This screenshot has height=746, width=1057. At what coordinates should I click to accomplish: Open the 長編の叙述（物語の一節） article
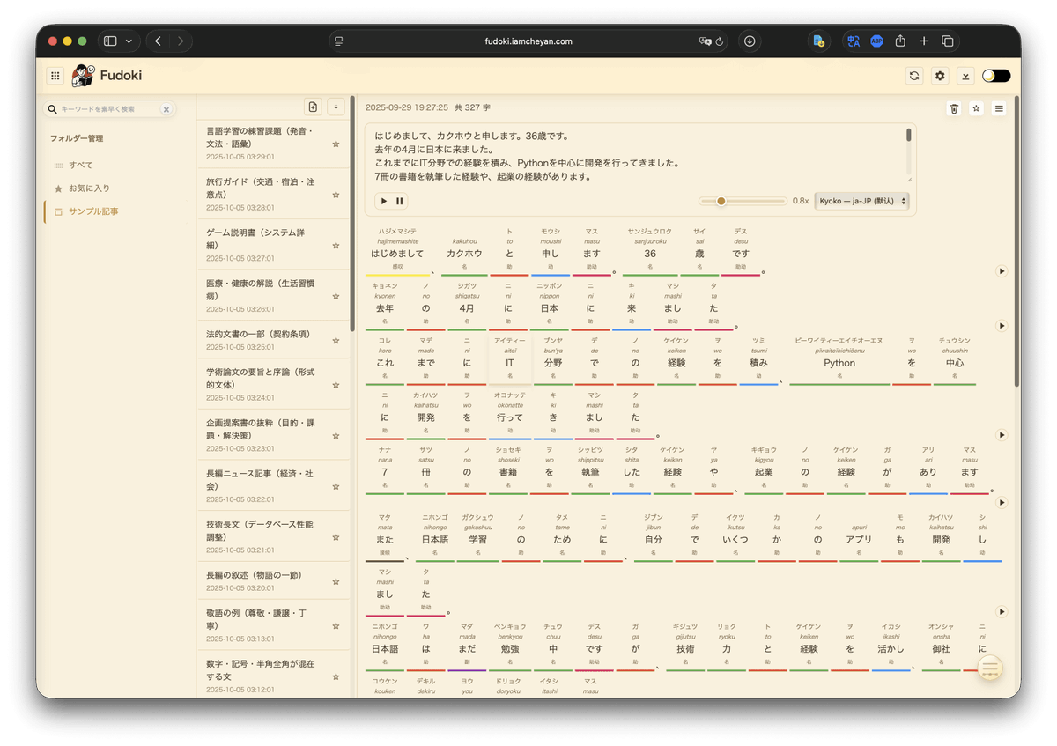[x=273, y=581]
